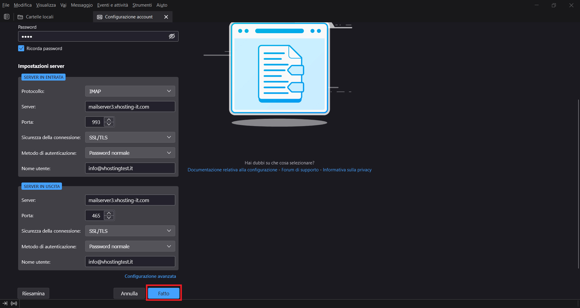
Task: Open Documentazione relativa alla configurazione link
Action: 232,170
